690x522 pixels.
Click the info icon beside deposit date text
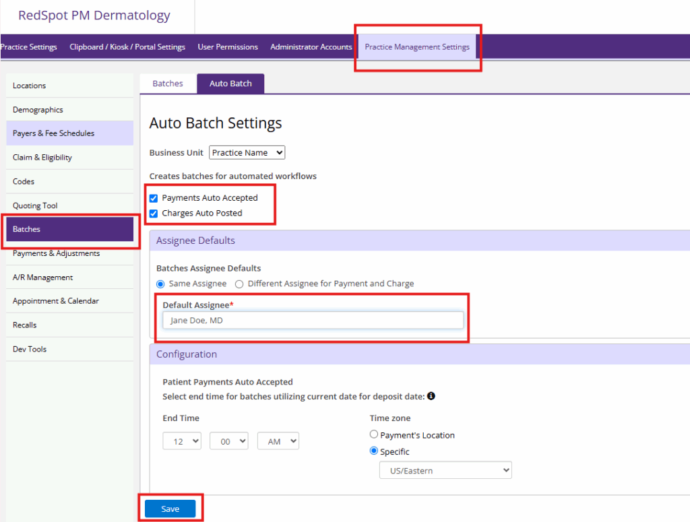click(x=431, y=396)
